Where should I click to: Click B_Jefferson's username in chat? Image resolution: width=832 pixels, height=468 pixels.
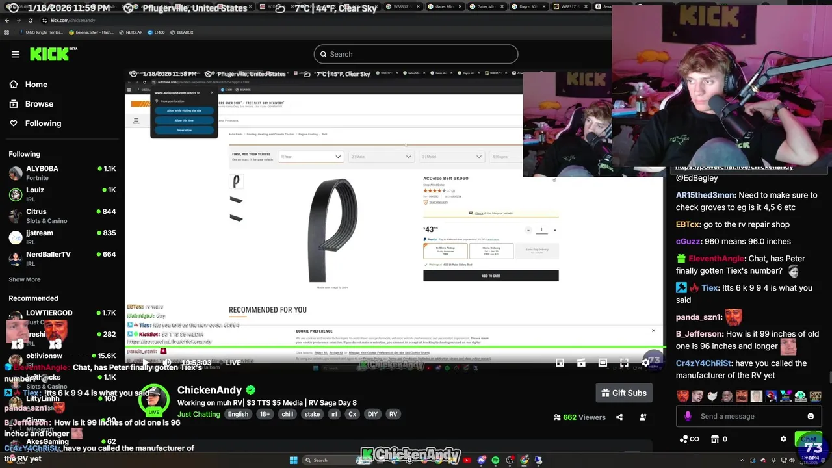click(x=699, y=334)
